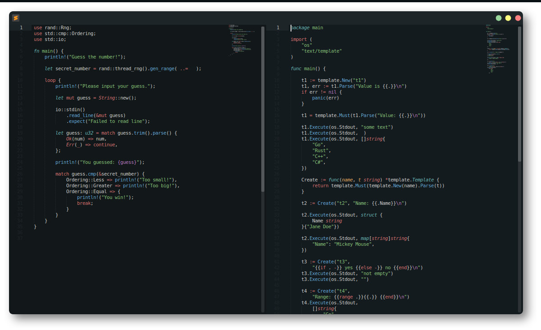Place cursor on "use rand::Rng;" line
The height and width of the screenshot is (330, 541).
click(53, 27)
